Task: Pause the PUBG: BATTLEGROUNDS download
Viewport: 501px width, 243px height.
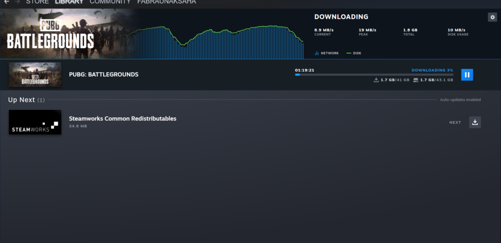Action: pos(467,75)
